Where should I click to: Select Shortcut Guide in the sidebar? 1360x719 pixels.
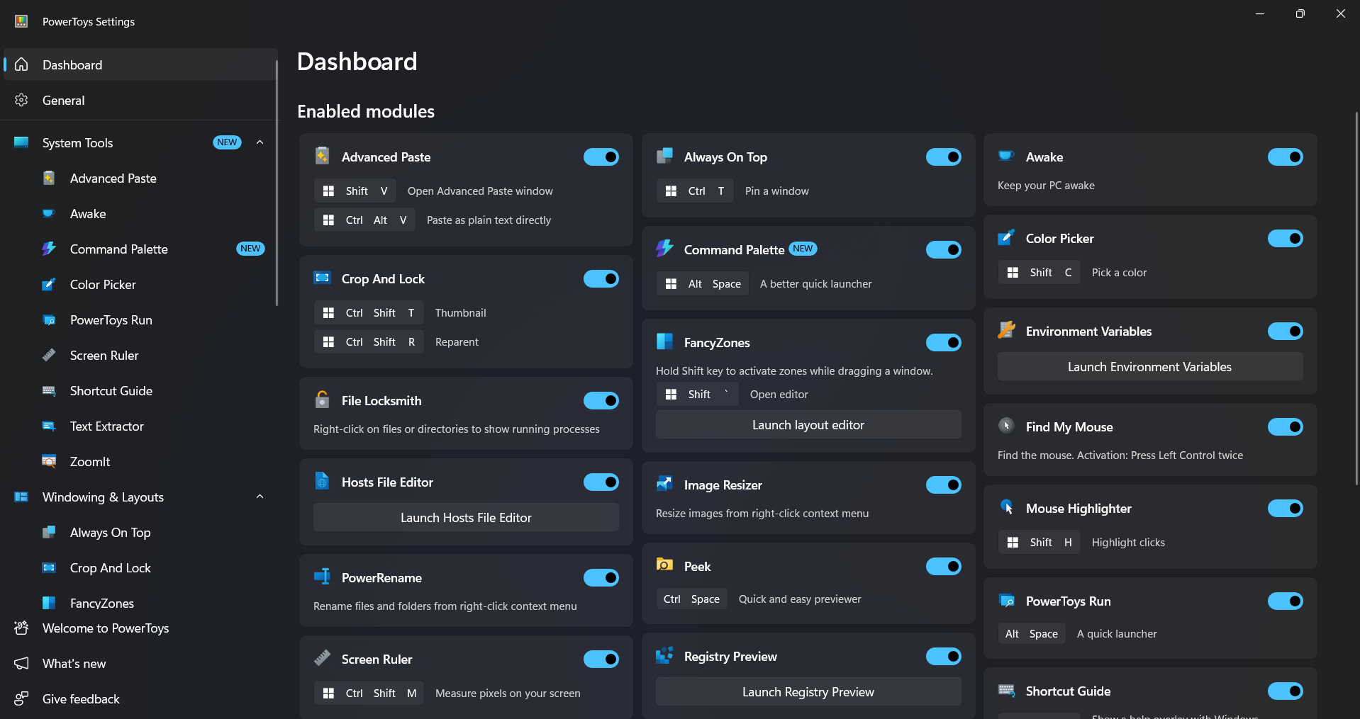111,391
